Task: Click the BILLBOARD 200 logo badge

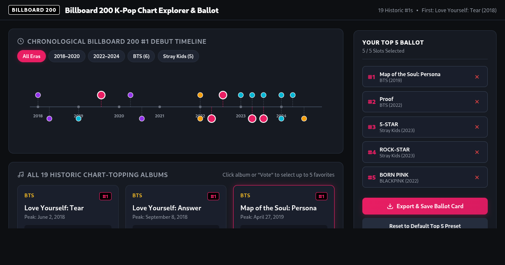Action: coord(34,10)
